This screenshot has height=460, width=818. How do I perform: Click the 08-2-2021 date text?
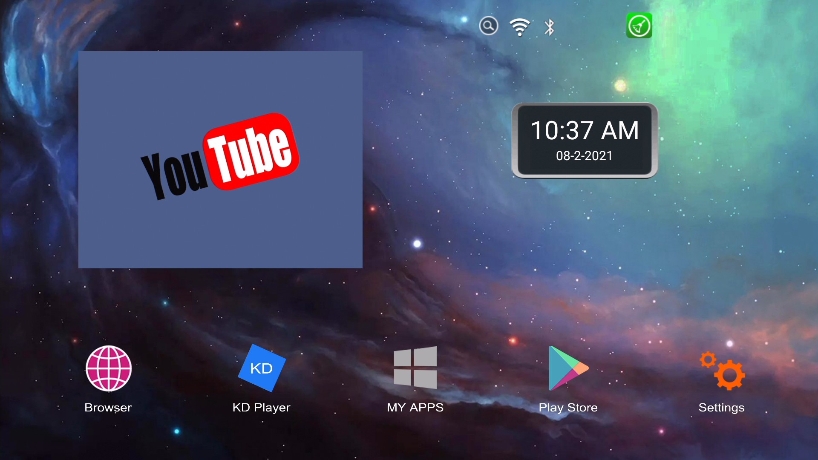[x=584, y=156]
